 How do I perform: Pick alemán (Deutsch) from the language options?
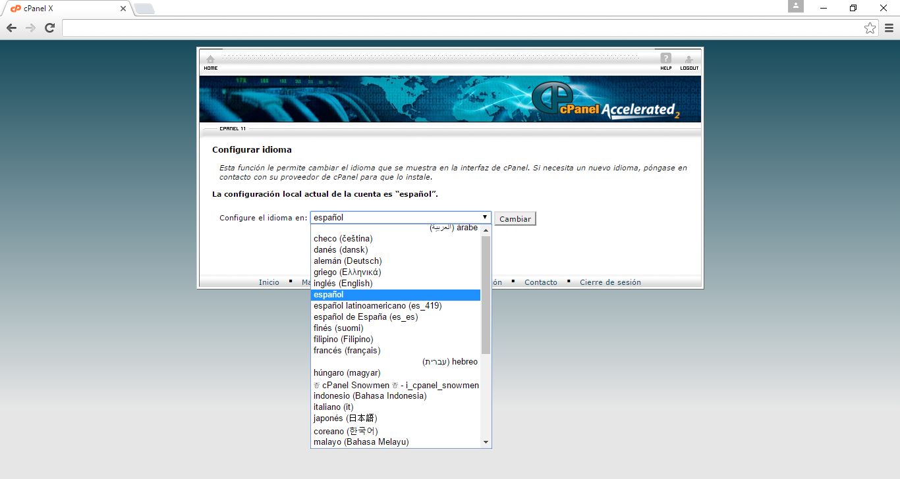[347, 261]
